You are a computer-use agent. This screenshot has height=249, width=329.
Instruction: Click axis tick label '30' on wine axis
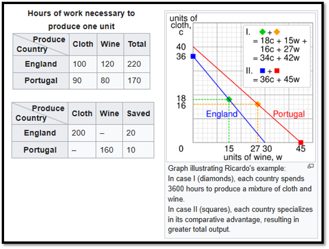click(267, 149)
